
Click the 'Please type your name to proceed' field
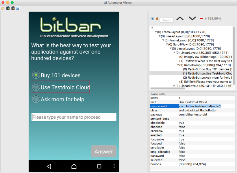(x=74, y=117)
